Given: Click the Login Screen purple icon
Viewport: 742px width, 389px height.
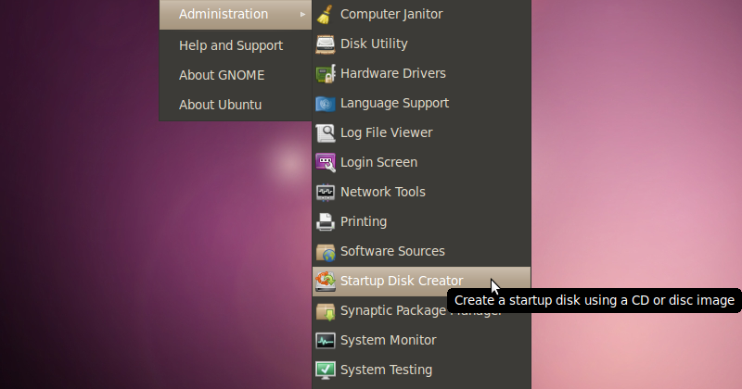Looking at the screenshot, I should (x=326, y=163).
